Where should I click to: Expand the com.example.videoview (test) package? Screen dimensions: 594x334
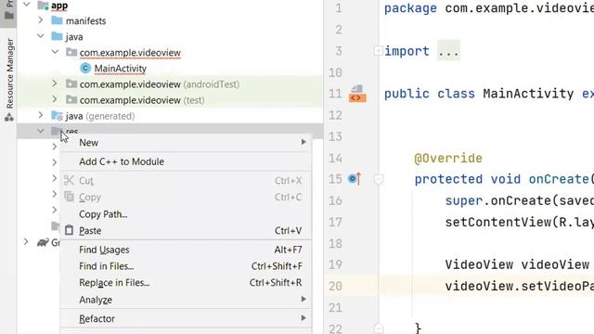[55, 99]
